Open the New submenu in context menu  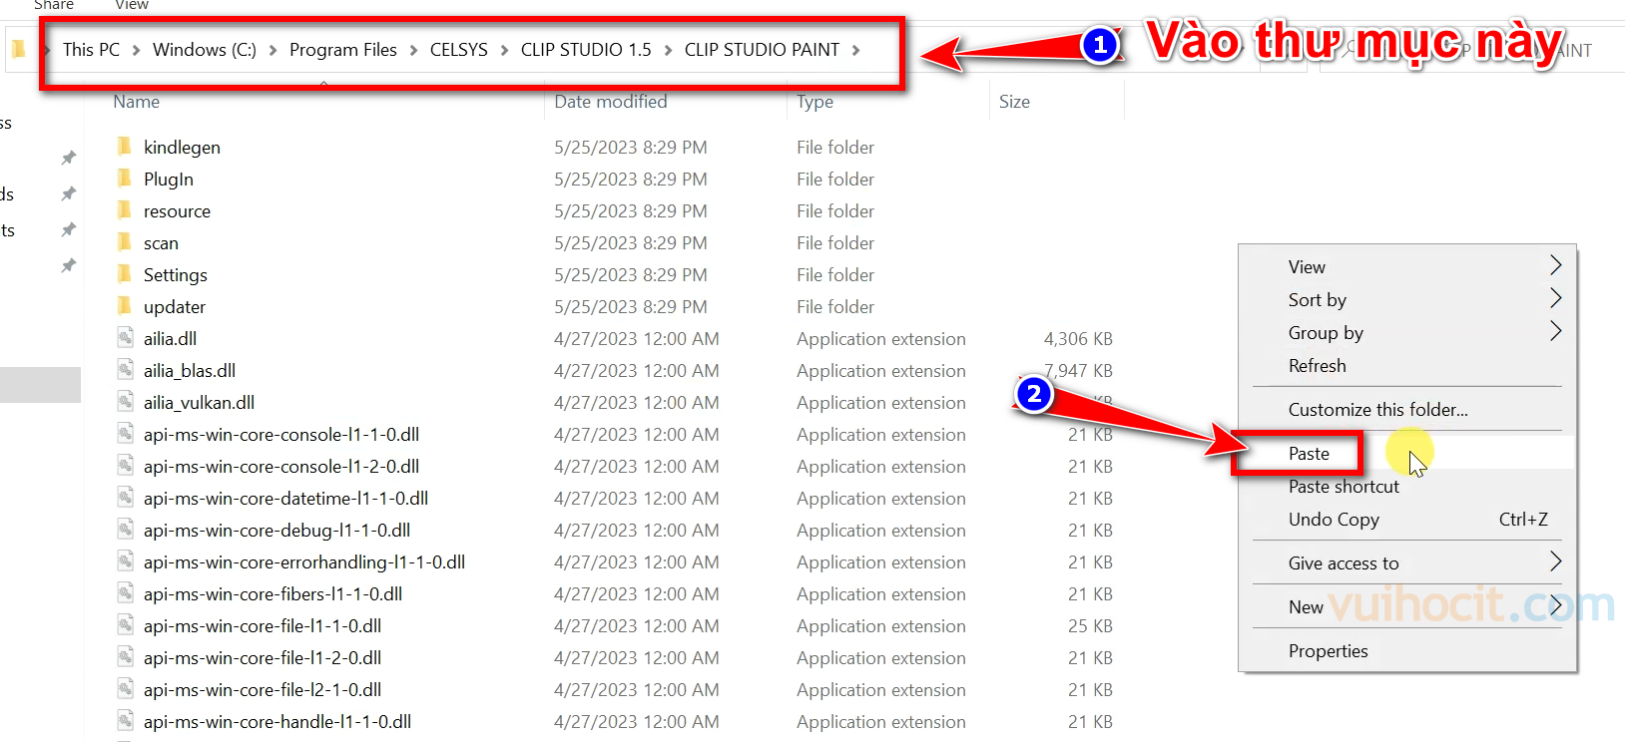1306,606
